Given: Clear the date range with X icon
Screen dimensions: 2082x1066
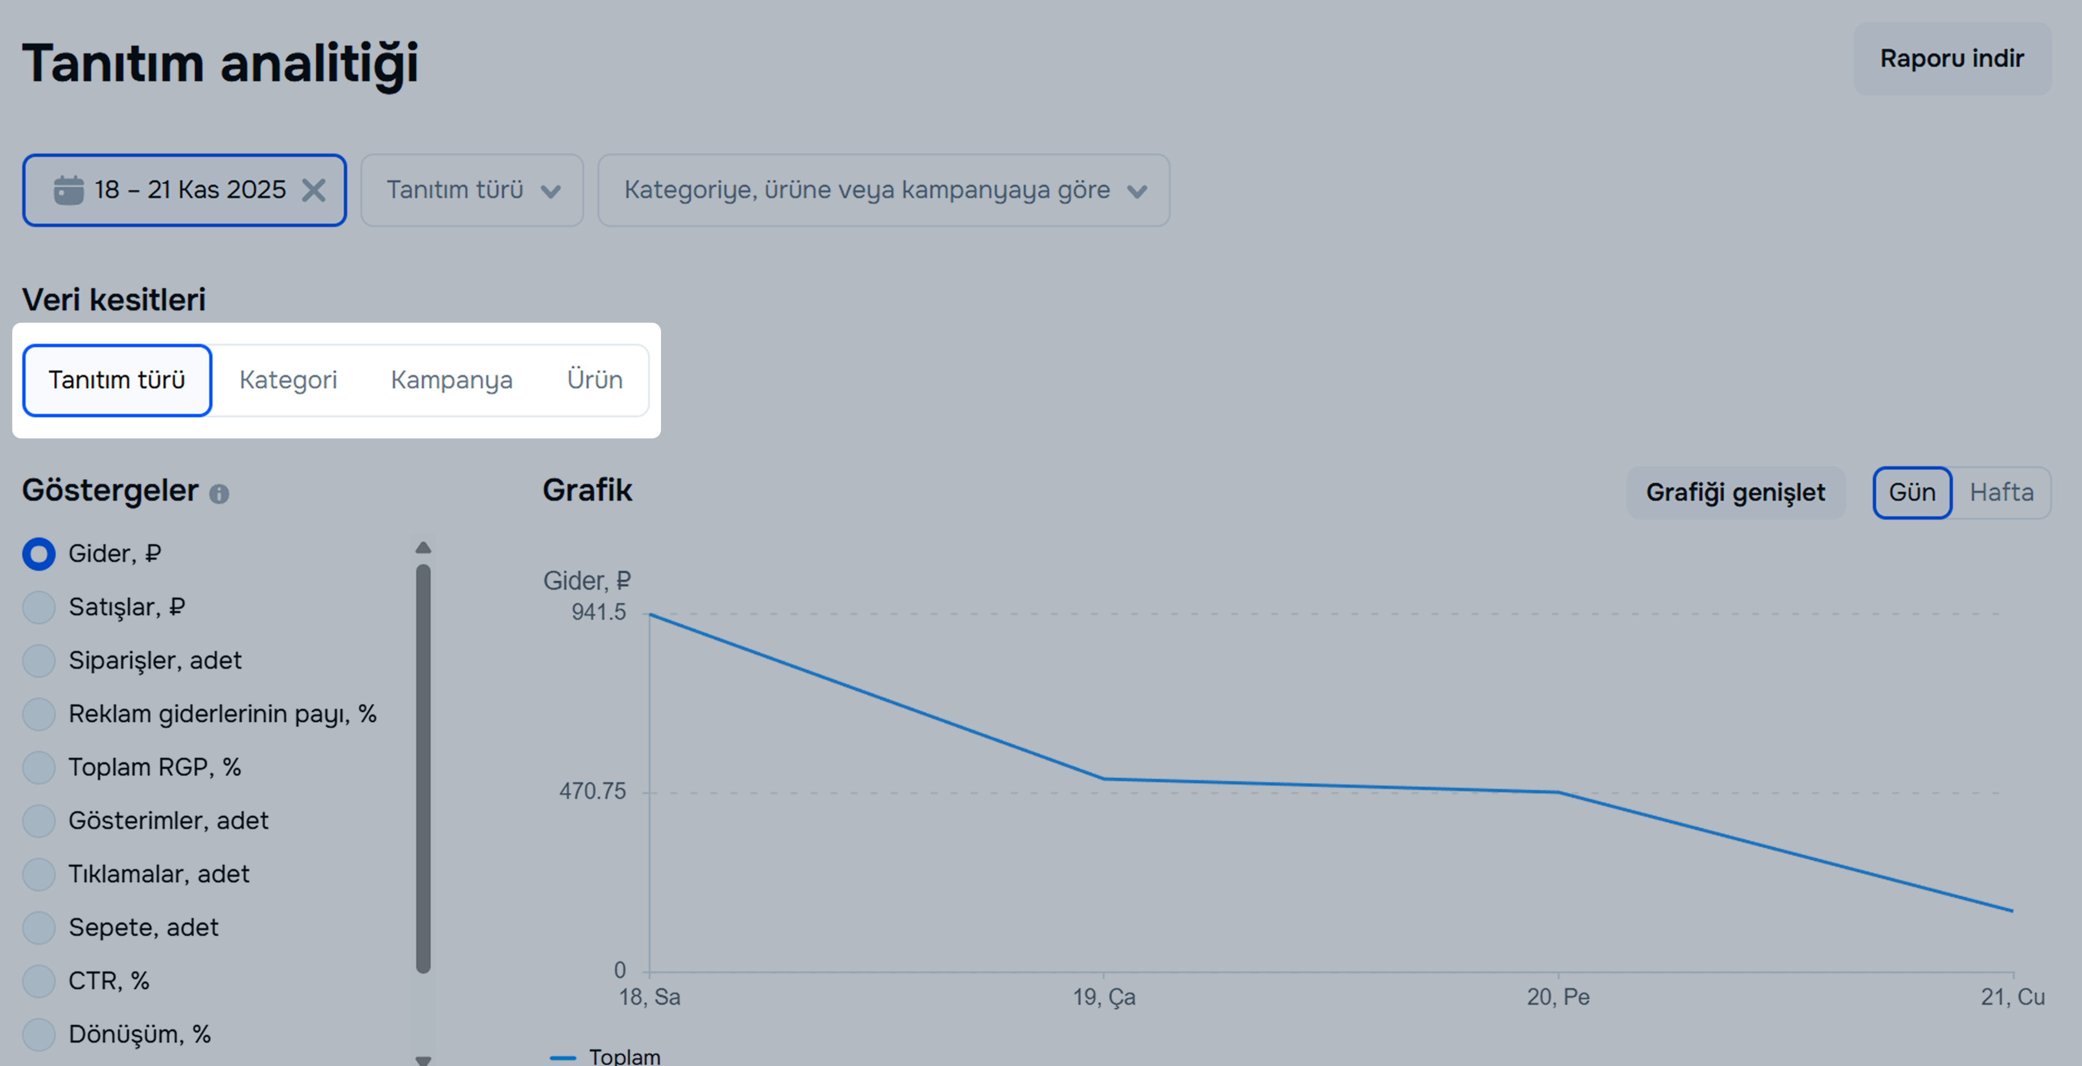Looking at the screenshot, I should [314, 191].
